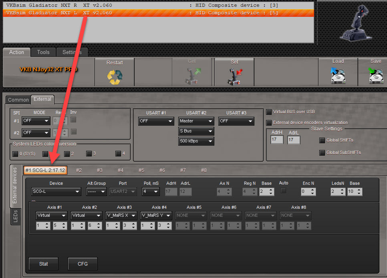Select VKBsim Gladiator NXT R device row

(x=158, y=5)
